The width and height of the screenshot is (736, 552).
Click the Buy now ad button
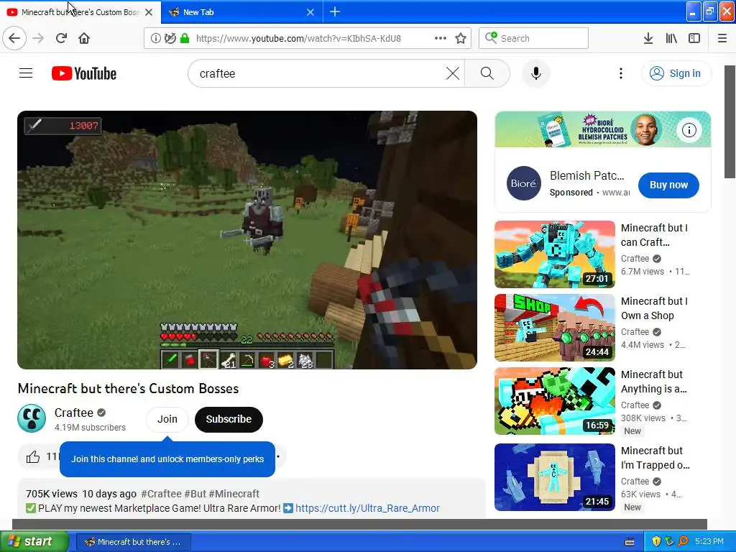668,185
